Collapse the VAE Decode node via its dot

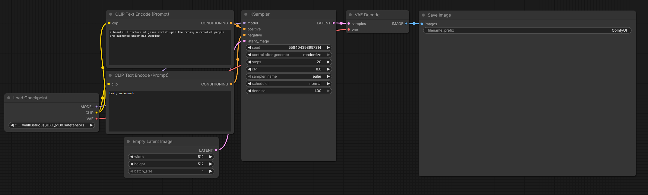350,15
